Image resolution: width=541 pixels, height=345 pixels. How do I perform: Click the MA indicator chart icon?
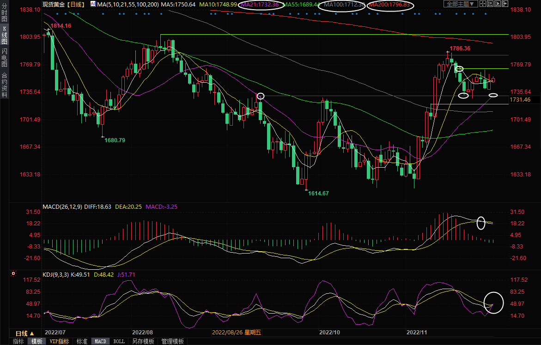[x=93, y=4]
